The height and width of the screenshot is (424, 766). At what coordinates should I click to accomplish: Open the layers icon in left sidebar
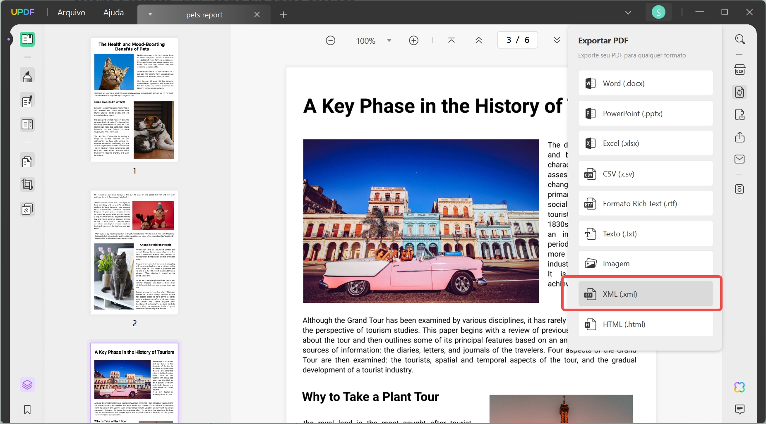tap(27, 385)
